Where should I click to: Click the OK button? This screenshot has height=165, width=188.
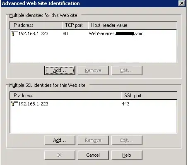(x=60, y=155)
